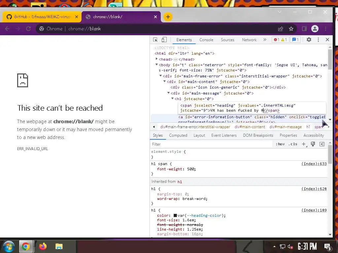
Task: Open the DOM Breakpoints pane tab
Action: (x=258, y=135)
